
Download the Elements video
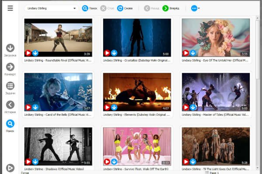click(114, 107)
